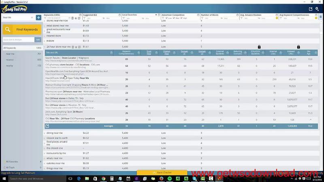Click help icon on Advertiser Competition header
The image size is (324, 182).
[x=198, y=15]
